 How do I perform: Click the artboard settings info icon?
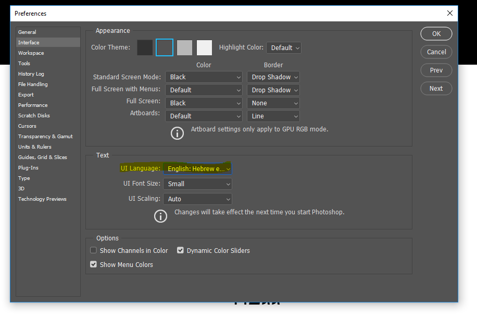[x=177, y=133]
